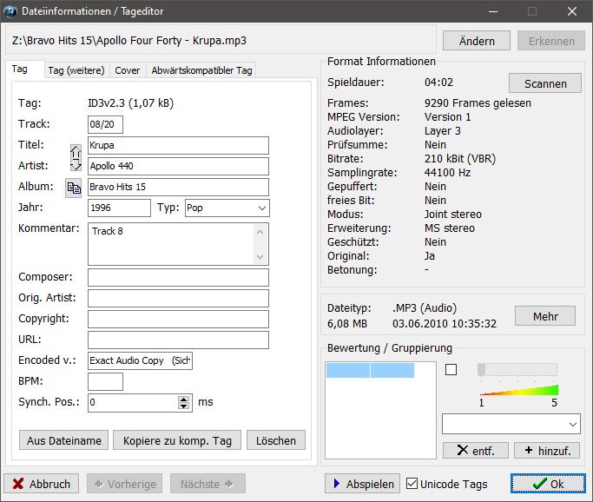Go to previous file with Vorherige

click(124, 484)
